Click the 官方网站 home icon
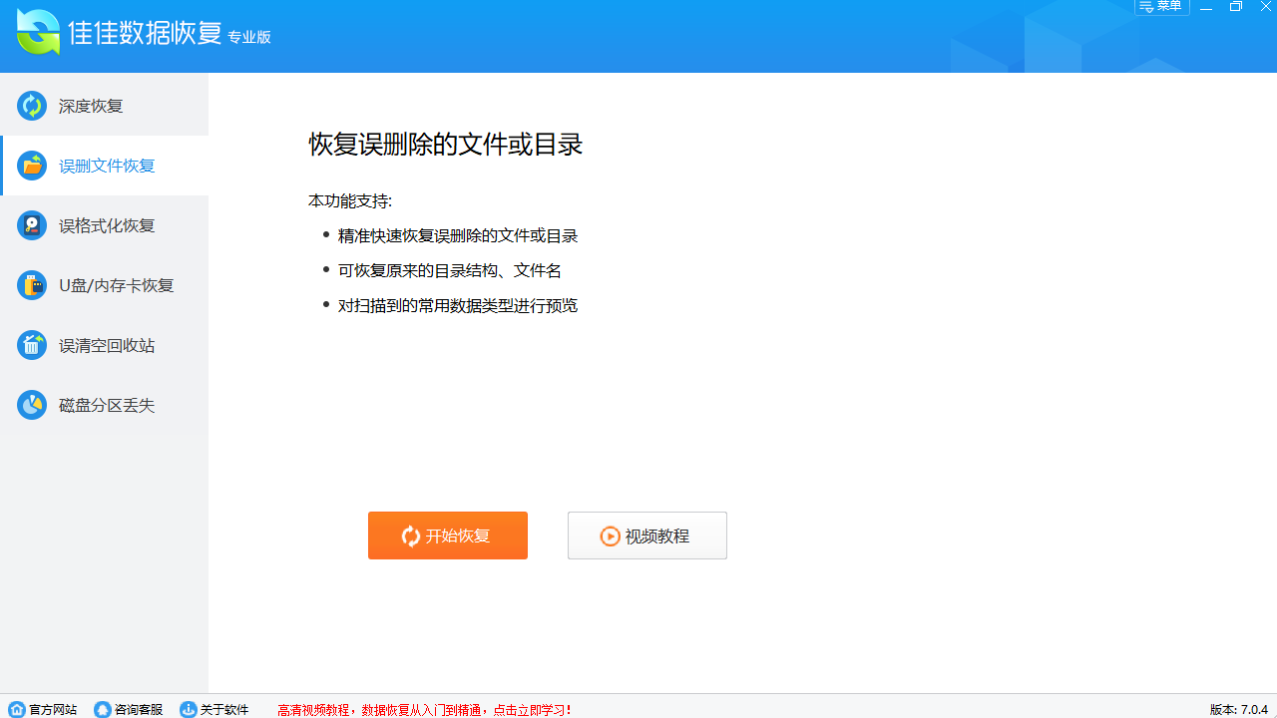The image size is (1277, 718). click(17, 709)
